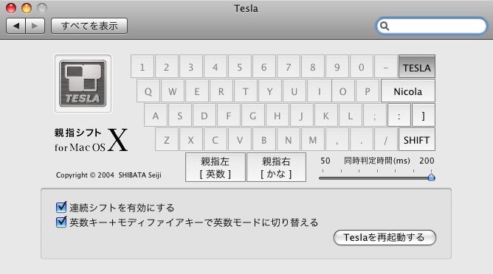
Task: Click the すべてを表示 button
Action: tap(89, 26)
